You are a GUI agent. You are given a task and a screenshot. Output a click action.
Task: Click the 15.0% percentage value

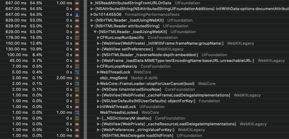[36, 38]
